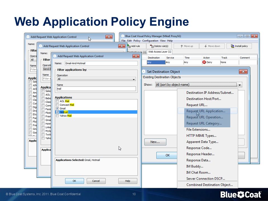Click OK in Set Destination Object dialog
This screenshot has height=201, width=268.
(167, 155)
